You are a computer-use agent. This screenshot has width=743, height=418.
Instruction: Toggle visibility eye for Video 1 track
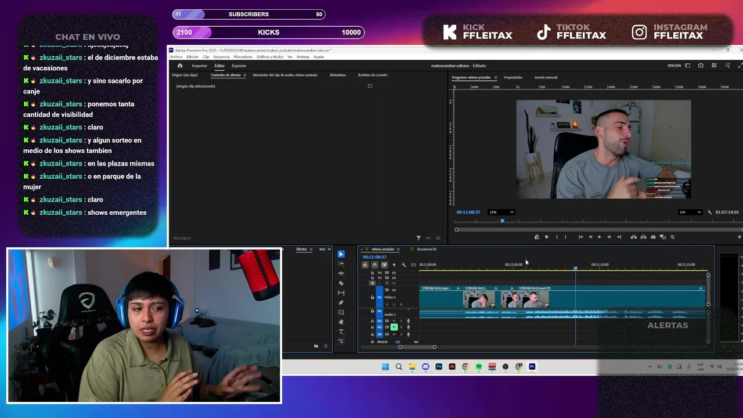394,290
